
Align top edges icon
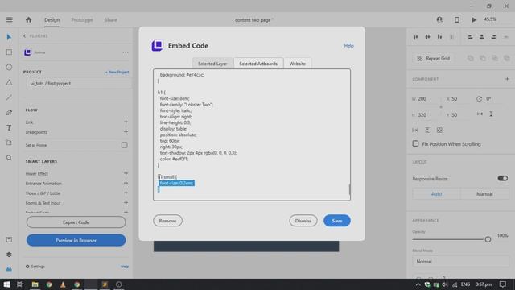coord(415,37)
